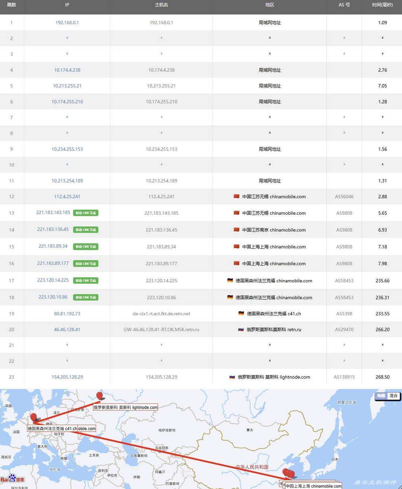Select hostname de-cix1.rt.act.fkt.de.retn.net
Viewport: 402px width, 489px height.
point(161,313)
